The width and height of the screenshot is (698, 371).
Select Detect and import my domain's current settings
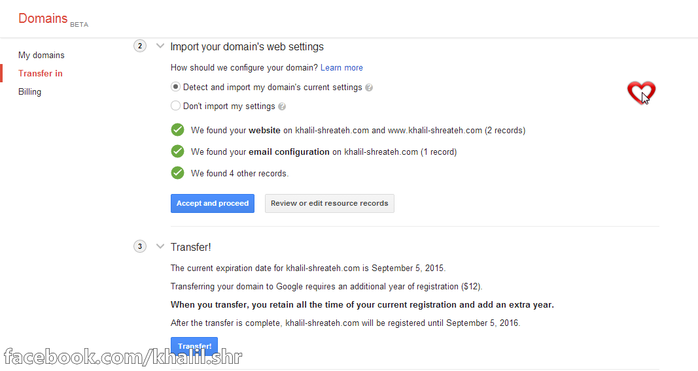click(x=175, y=87)
